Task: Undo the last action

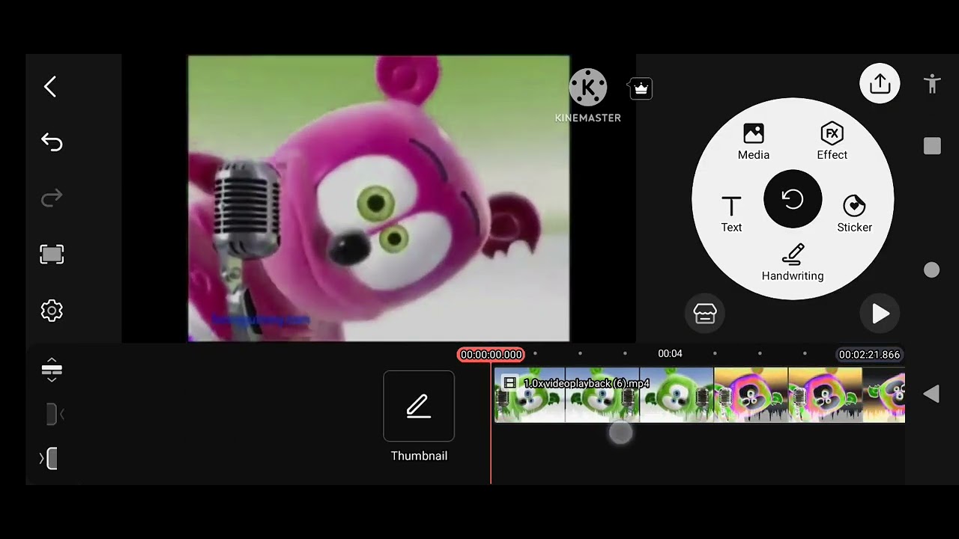Action: coord(52,142)
